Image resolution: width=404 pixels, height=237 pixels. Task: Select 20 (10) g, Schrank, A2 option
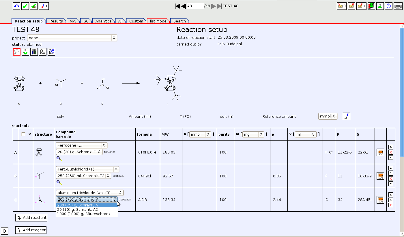pyautogui.click(x=87, y=210)
